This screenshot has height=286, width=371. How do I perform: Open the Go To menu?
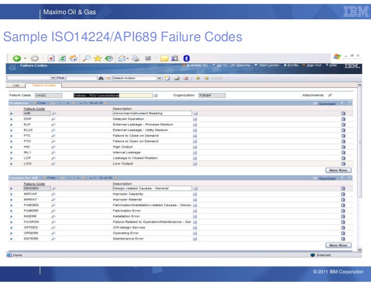tap(220, 65)
